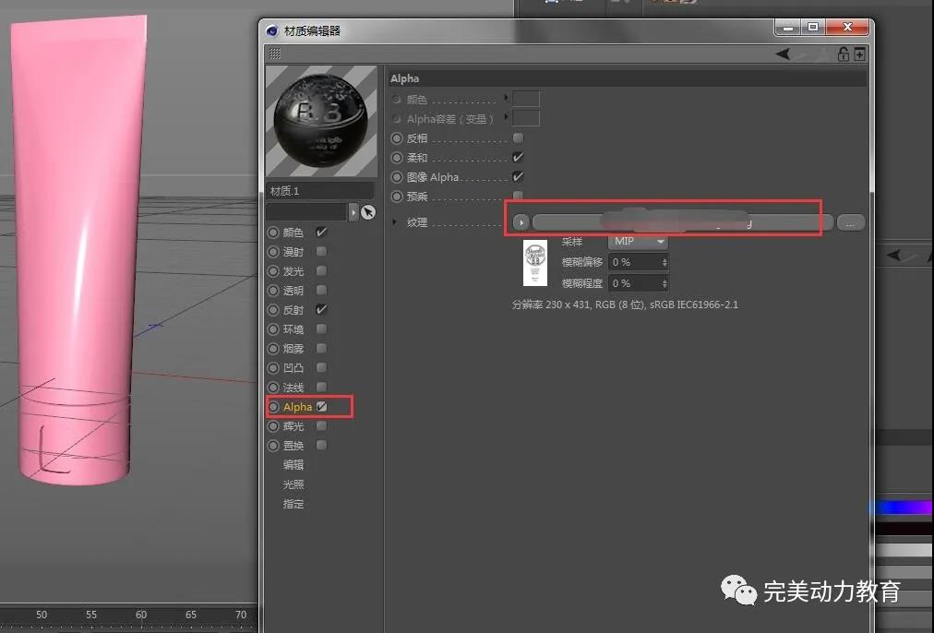This screenshot has width=934, height=633.
Task: Open the 光照 section
Action: [x=293, y=484]
